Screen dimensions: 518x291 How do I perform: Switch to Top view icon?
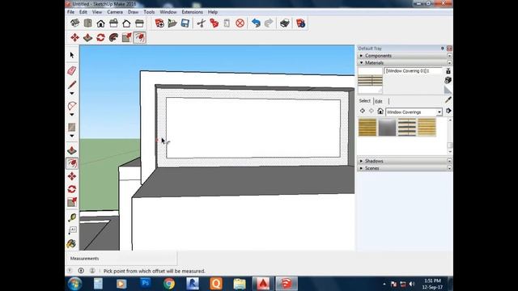point(88,23)
